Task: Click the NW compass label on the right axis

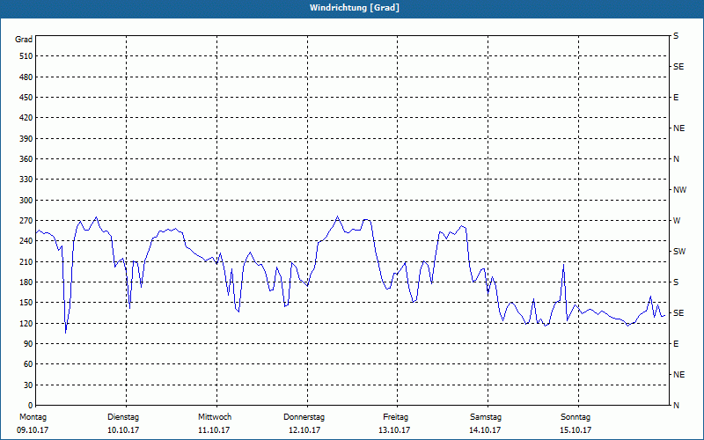Action: [x=679, y=190]
